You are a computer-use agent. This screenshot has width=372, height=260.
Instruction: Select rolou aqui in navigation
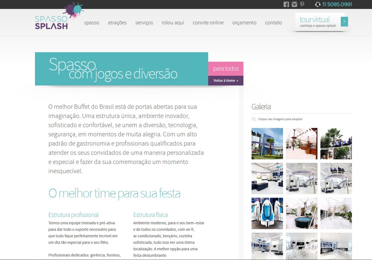[x=173, y=23]
